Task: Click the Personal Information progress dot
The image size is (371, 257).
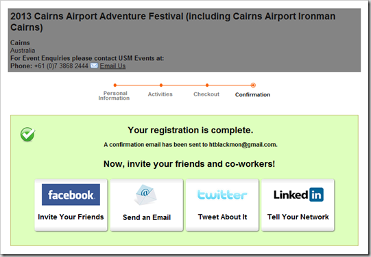Action: pos(115,85)
